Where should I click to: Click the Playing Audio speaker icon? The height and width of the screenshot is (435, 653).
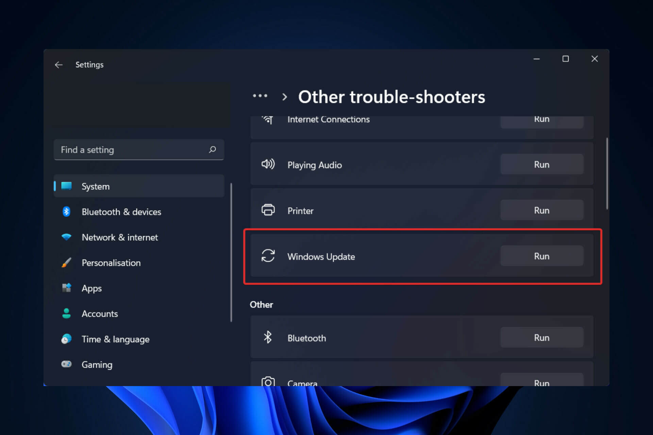coord(268,164)
